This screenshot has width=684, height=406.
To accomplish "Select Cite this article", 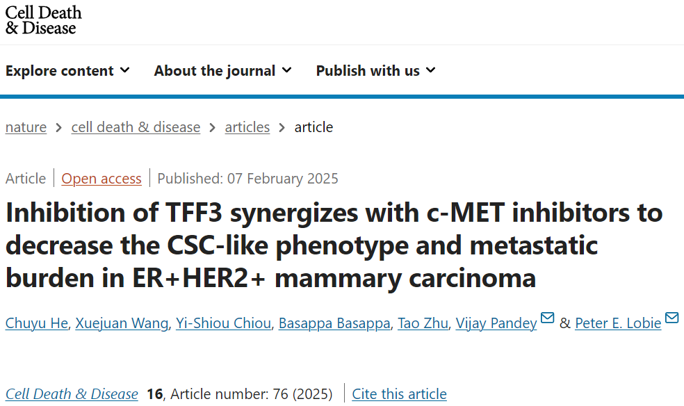I will [x=399, y=394].
